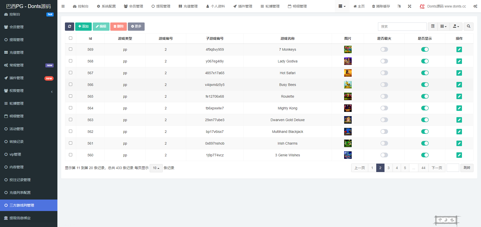Viewport: 481px width, 227px height.
Task: Select all rows header checkbox
Action: 70,38
